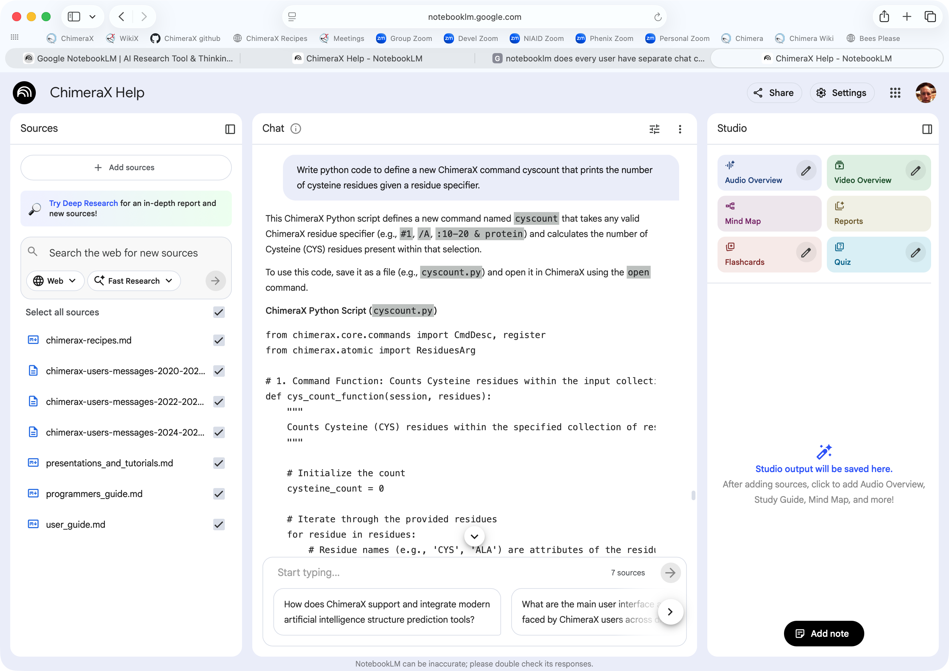The image size is (949, 671).
Task: Click the Mind Map tile
Action: click(x=769, y=214)
